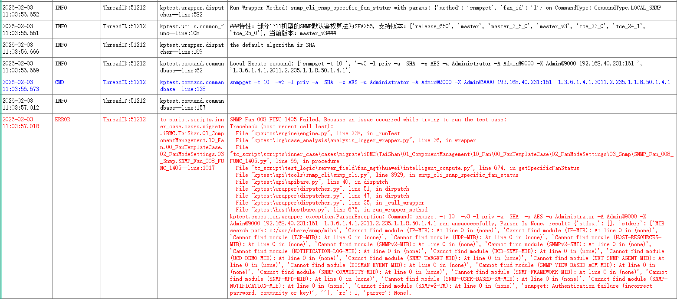Screen dimensions: 677x299
Task: Click the red ERROR level label
Action: coord(62,120)
